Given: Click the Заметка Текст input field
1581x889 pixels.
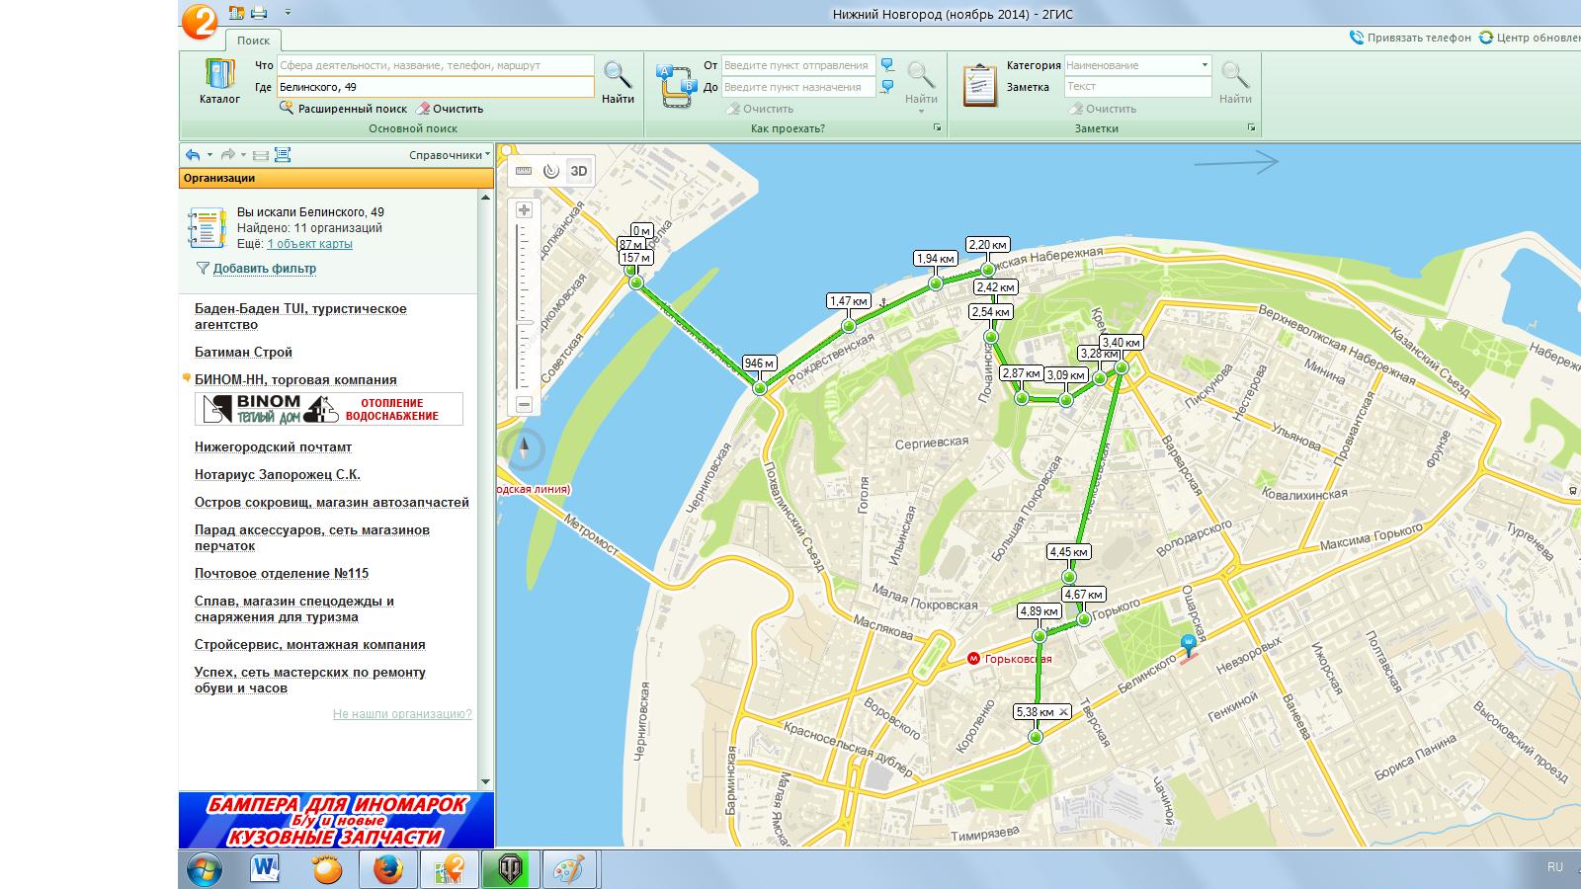Looking at the screenshot, I should click(x=1137, y=87).
